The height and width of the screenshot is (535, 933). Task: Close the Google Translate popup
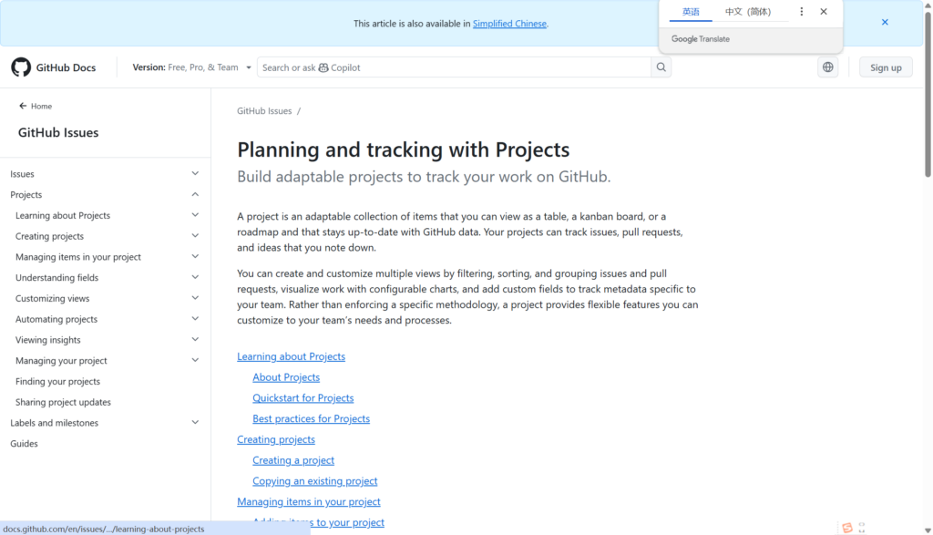pos(824,12)
